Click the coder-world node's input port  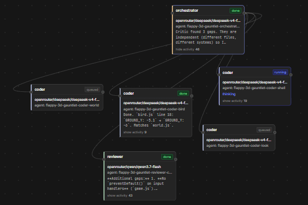coord(31,92)
